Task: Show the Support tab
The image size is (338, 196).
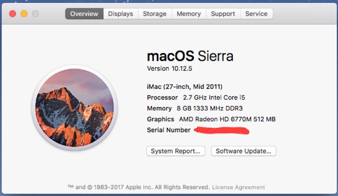Action: [x=223, y=14]
